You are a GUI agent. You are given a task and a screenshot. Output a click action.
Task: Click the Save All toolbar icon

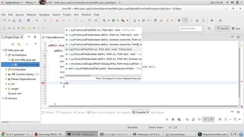point(20,20)
